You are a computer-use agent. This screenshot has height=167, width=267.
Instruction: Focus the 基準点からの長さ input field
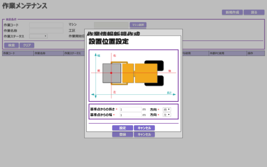point(130,110)
